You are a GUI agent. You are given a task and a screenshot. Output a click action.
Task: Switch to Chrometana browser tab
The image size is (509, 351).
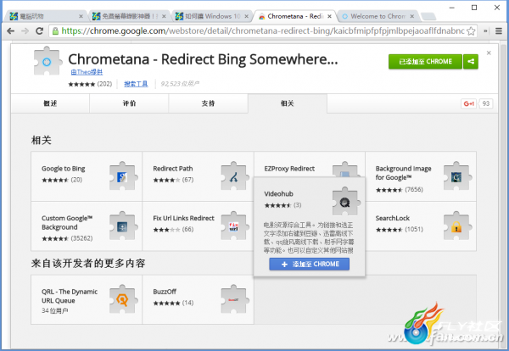pyautogui.click(x=294, y=16)
